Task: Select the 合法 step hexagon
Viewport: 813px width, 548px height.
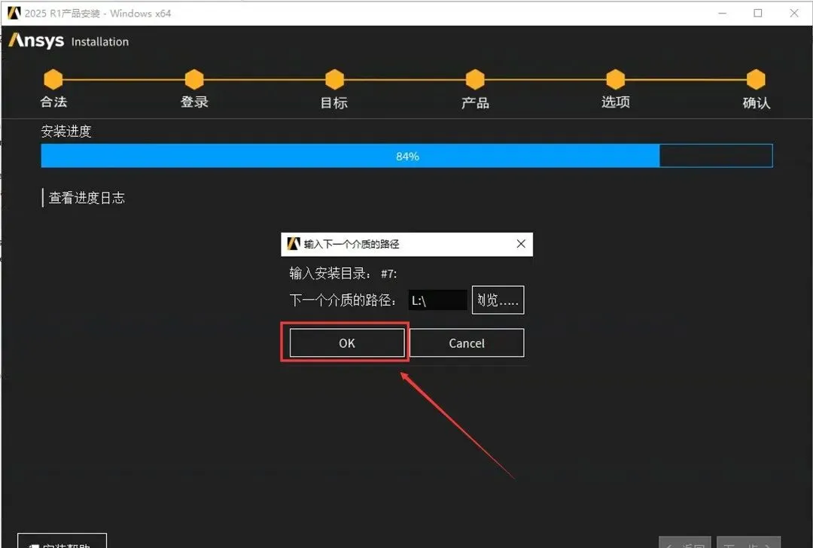Action: point(53,79)
